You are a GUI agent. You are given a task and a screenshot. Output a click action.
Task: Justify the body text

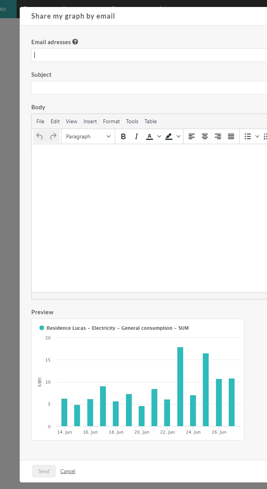point(231,136)
